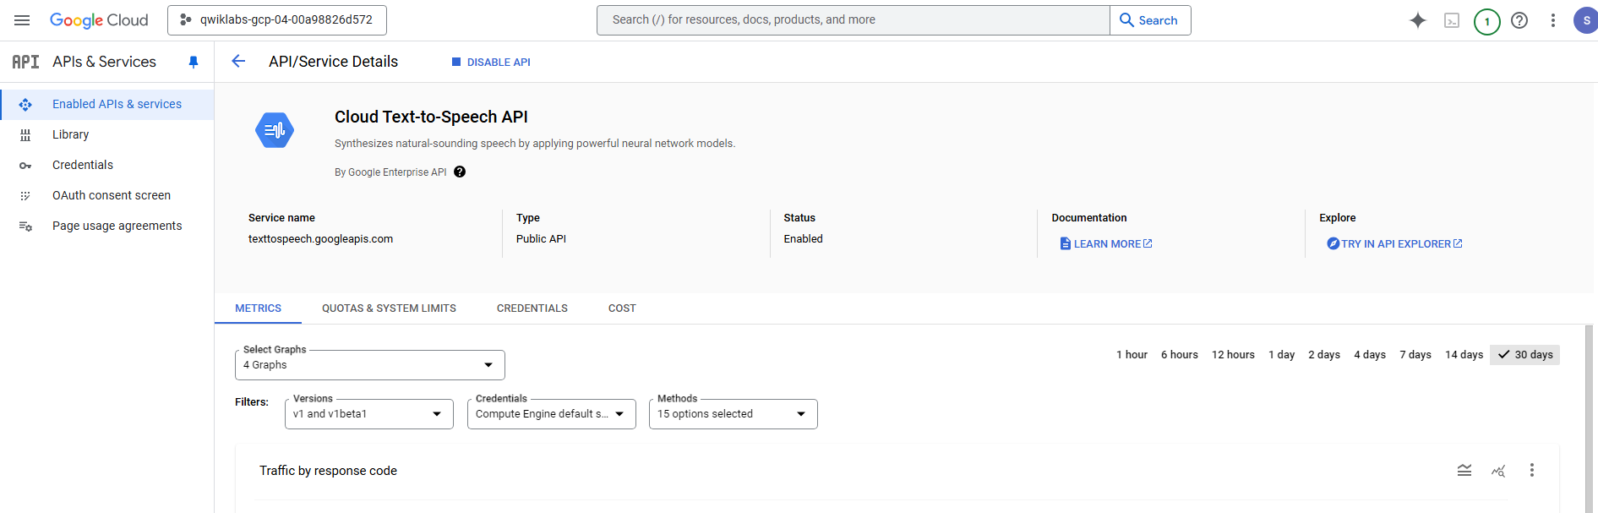Screen dimensions: 1598x513
Task: Click the 'API/Service Details' page title
Action: [333, 62]
